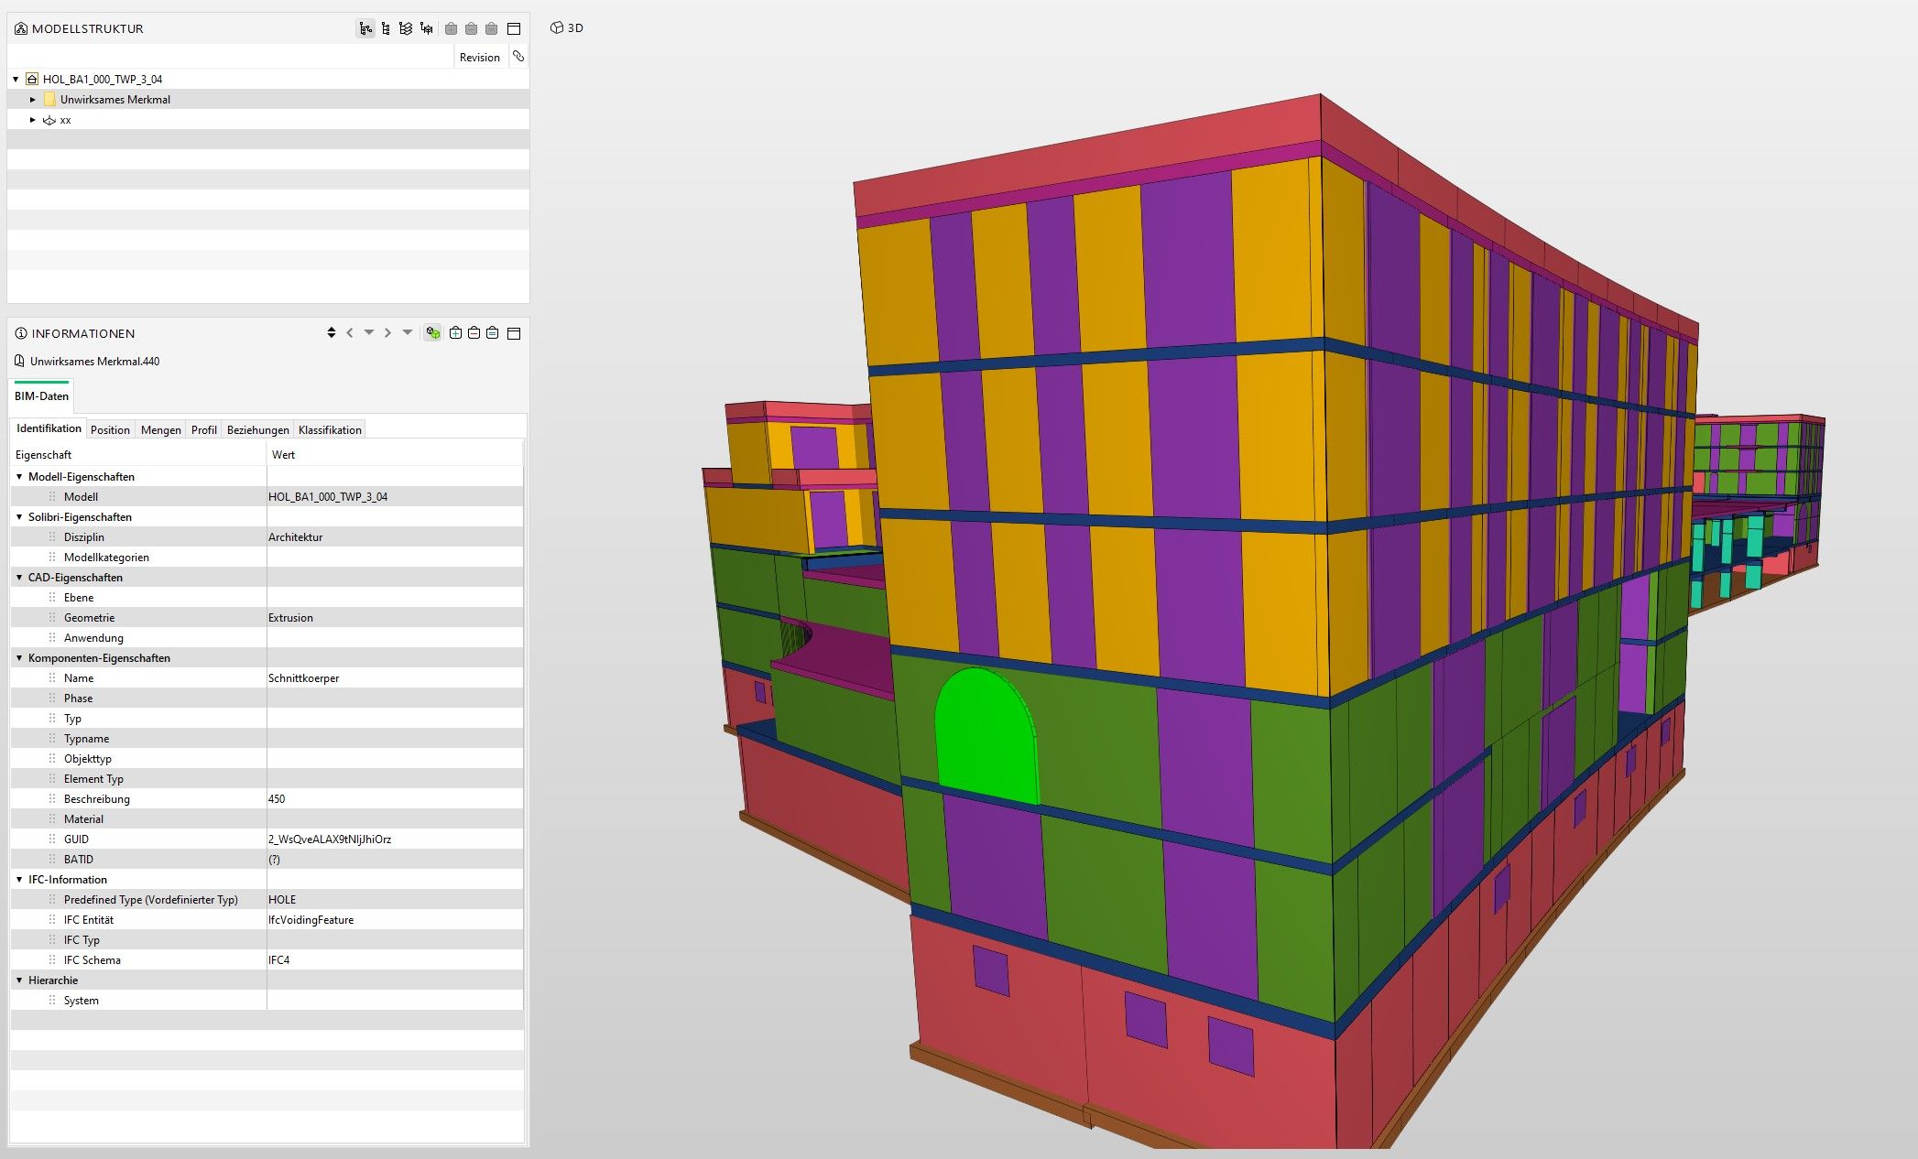
Task: Go back to previous info item
Action: (x=350, y=332)
